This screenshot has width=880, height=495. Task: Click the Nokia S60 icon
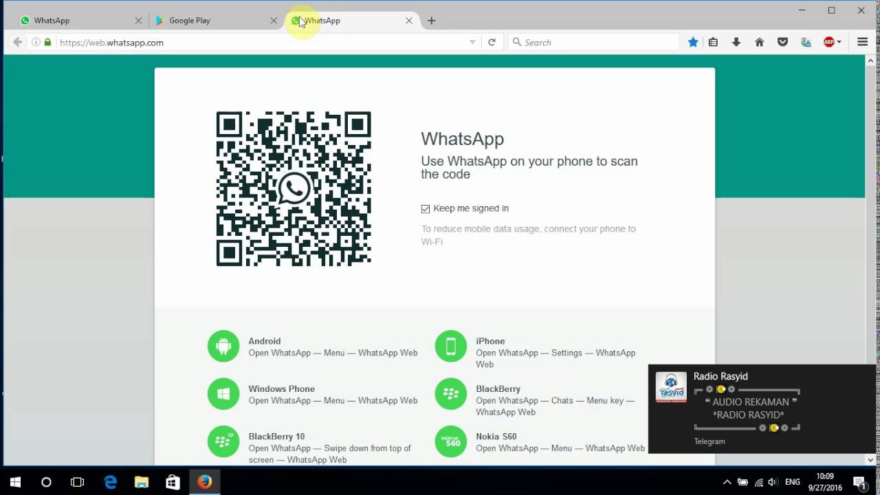pyautogui.click(x=451, y=441)
